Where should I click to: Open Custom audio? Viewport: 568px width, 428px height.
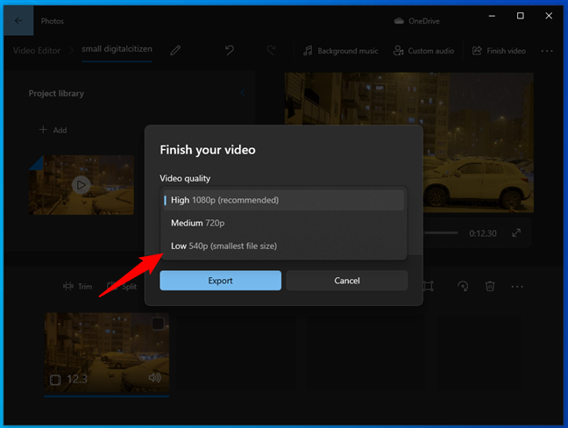point(423,51)
